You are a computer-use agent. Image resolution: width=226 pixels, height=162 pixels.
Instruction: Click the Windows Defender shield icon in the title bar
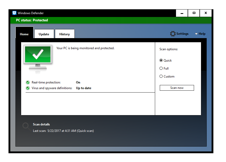click(x=14, y=13)
